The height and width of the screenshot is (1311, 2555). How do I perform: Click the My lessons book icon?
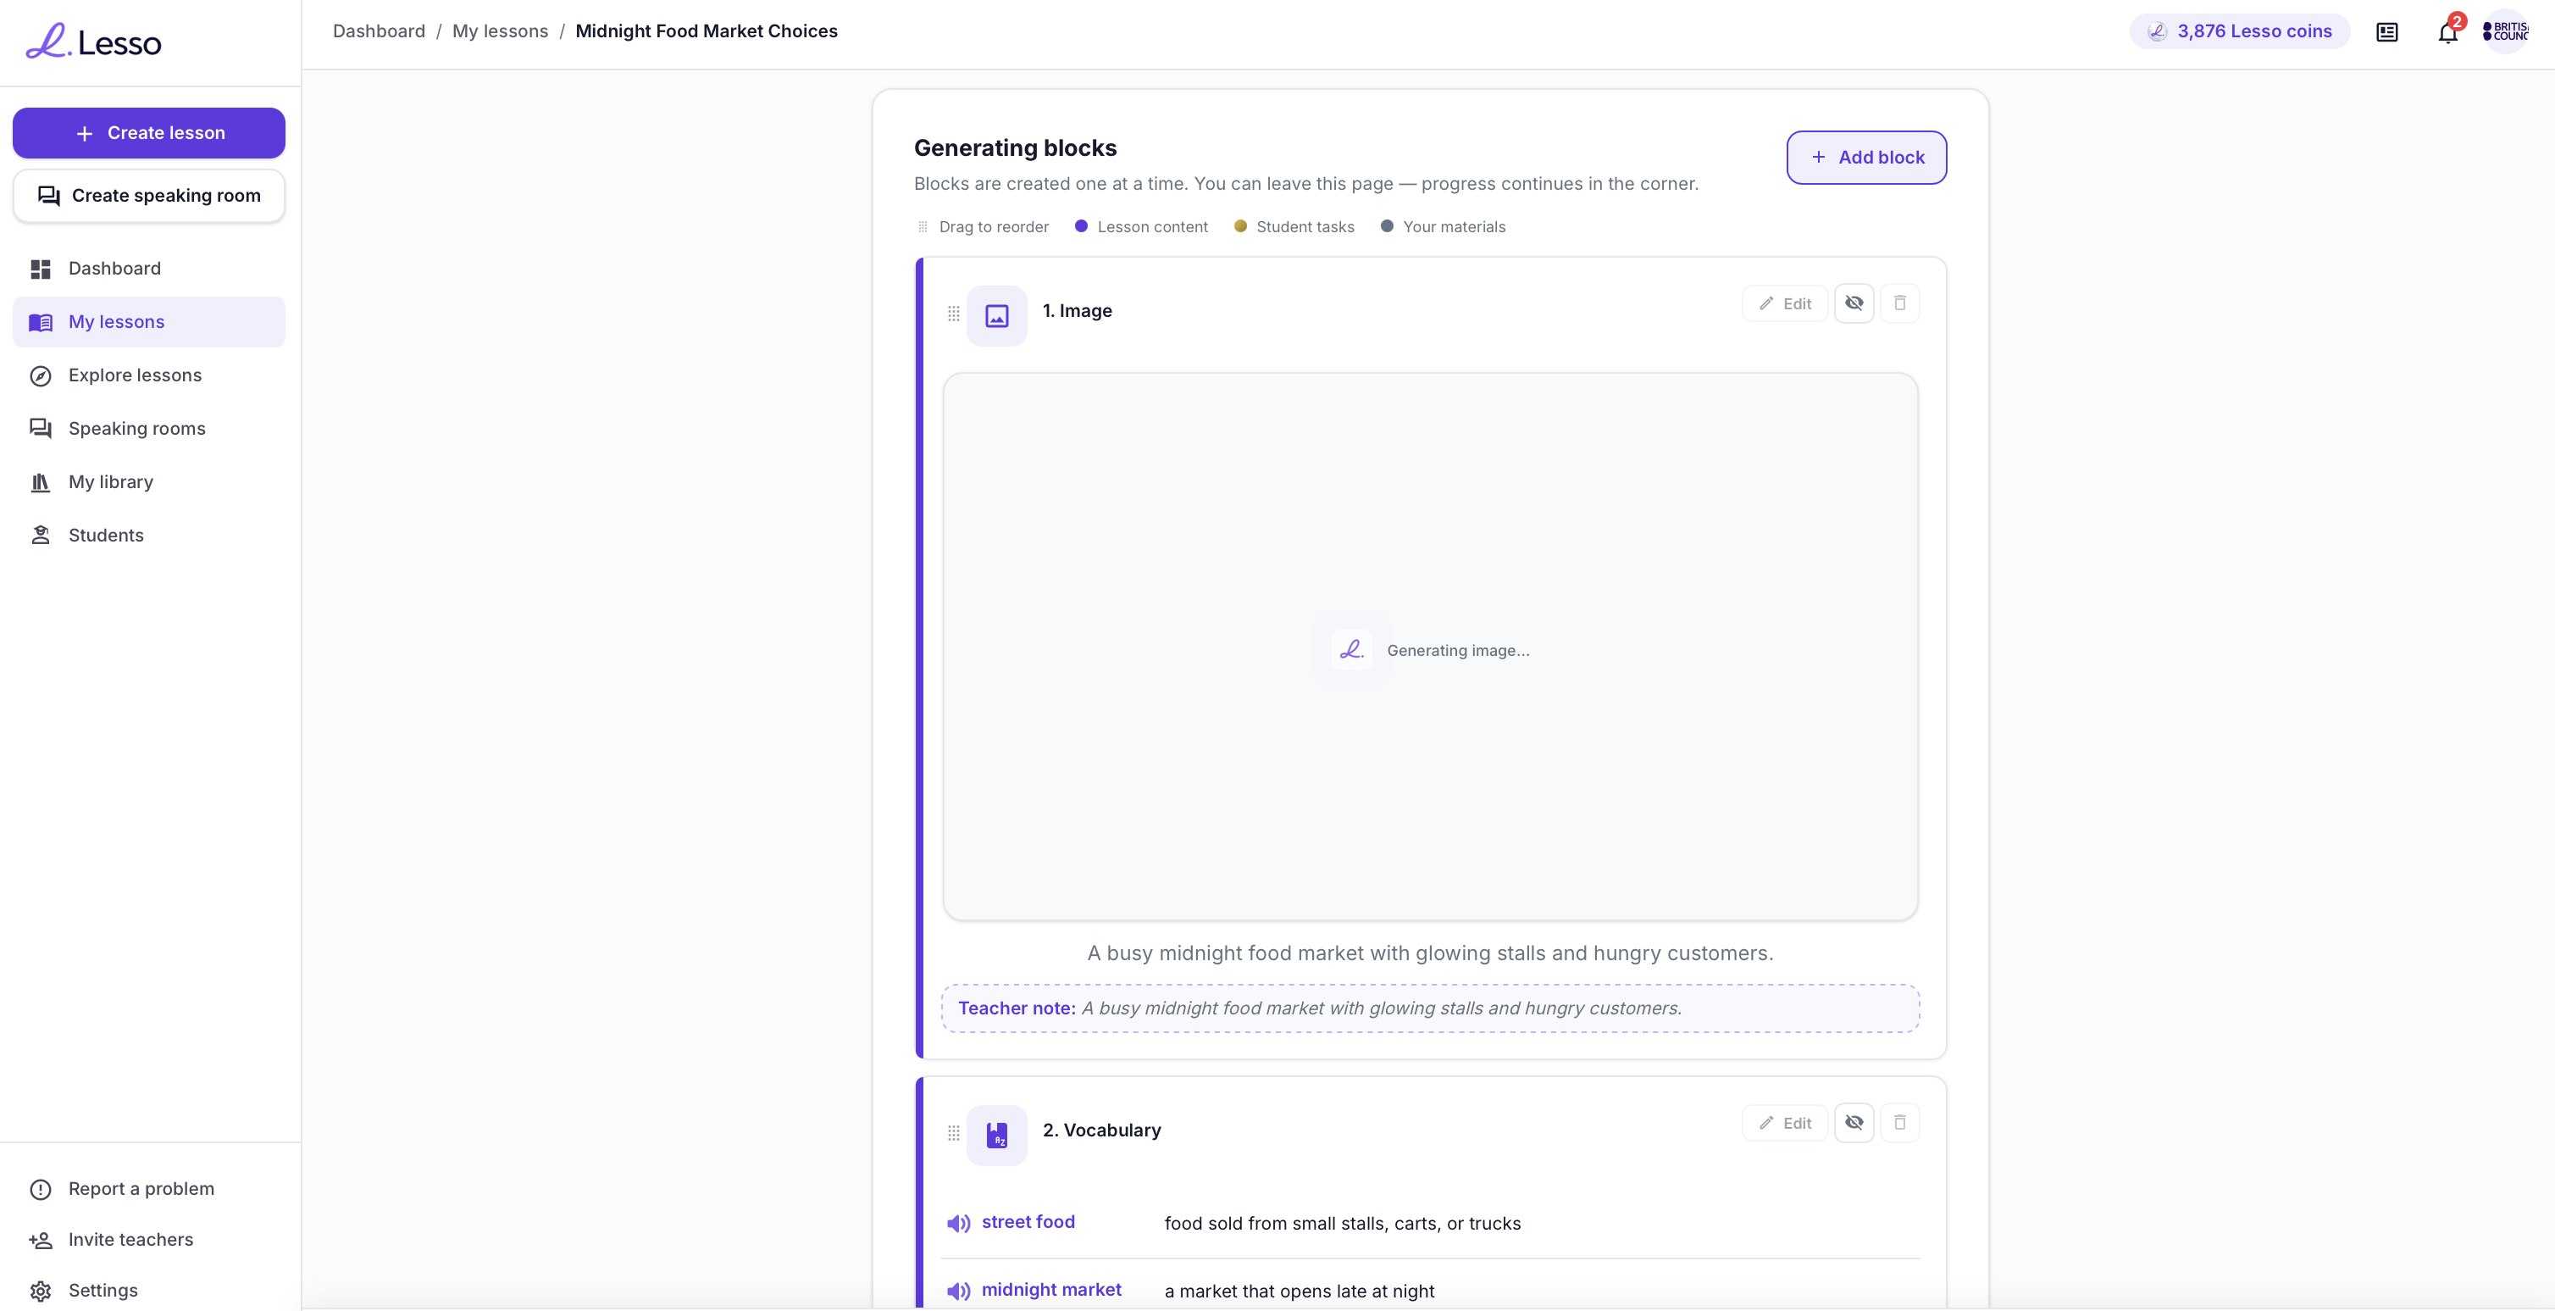click(x=41, y=323)
